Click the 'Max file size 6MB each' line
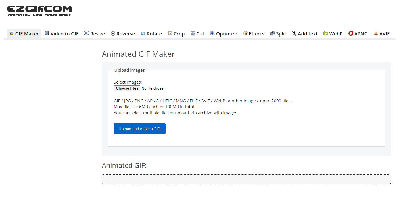This screenshot has width=401, height=201. coord(154,107)
